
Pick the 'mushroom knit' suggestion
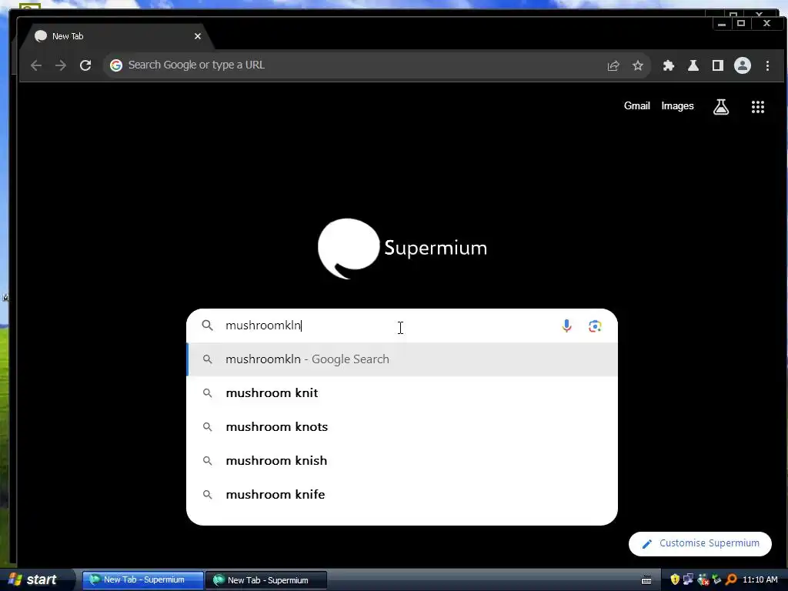tap(402, 393)
